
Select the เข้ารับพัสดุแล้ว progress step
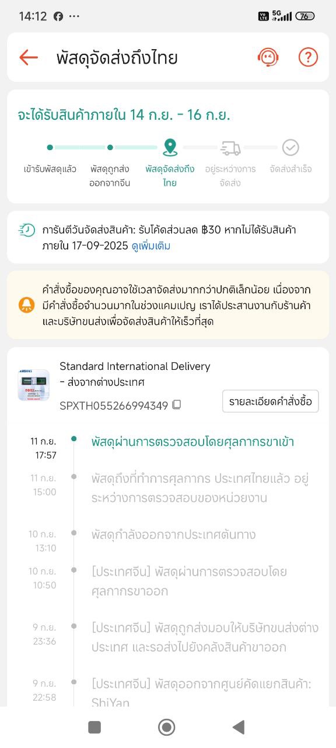pos(50,169)
